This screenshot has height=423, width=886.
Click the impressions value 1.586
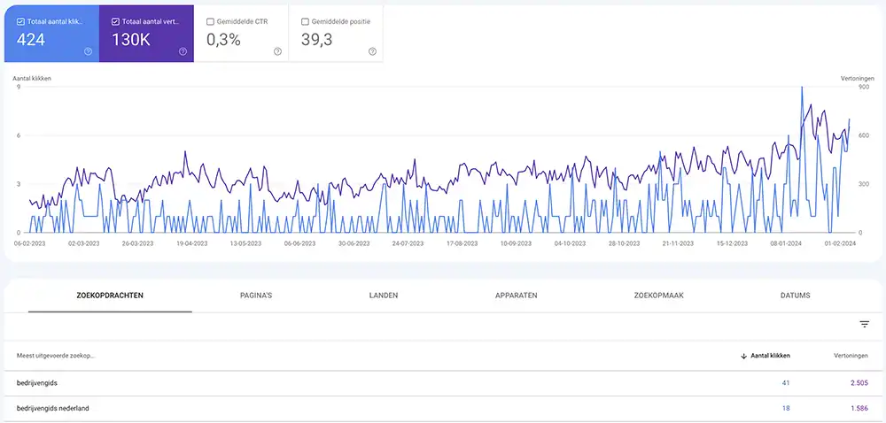click(x=859, y=408)
